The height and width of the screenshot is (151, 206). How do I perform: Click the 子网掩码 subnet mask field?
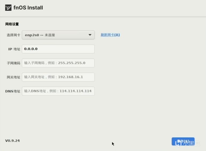coord(58,63)
